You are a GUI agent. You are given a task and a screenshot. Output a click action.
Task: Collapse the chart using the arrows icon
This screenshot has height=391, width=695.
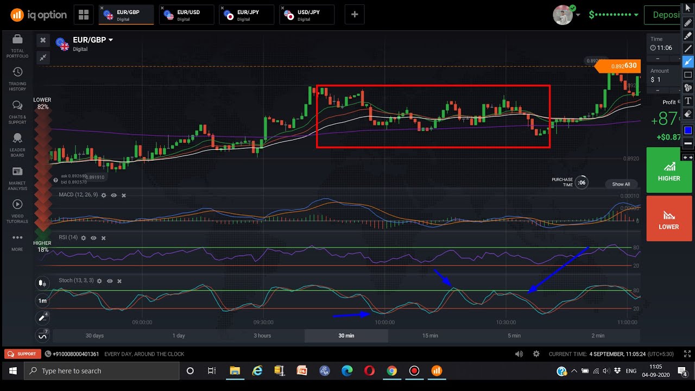[x=43, y=57]
